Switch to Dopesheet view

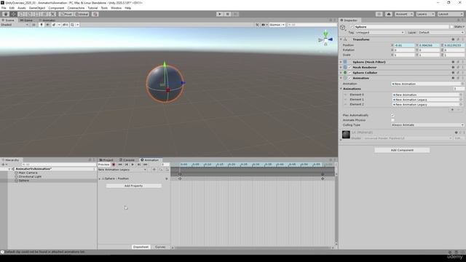141,247
